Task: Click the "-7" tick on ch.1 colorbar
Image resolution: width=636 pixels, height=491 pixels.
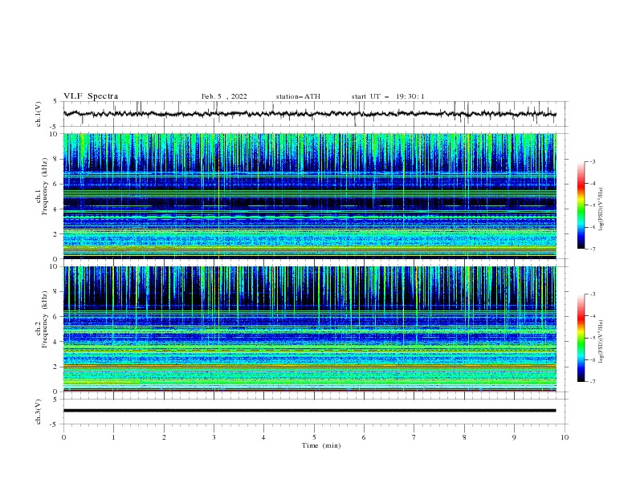Action: pyautogui.click(x=593, y=249)
